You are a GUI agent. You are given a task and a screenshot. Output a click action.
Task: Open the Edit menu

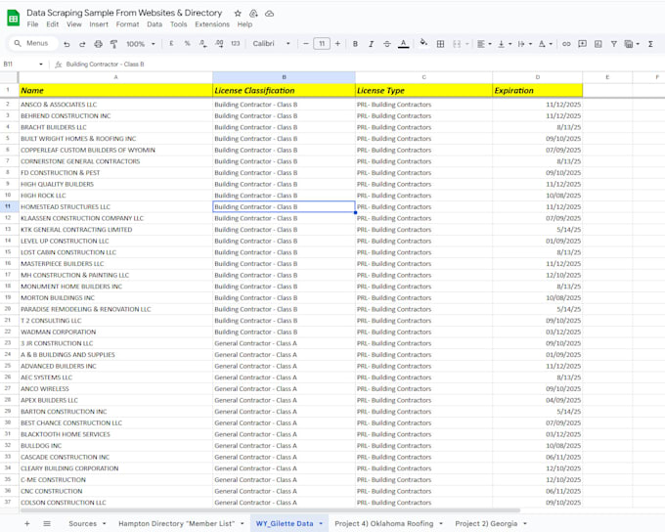click(x=53, y=24)
